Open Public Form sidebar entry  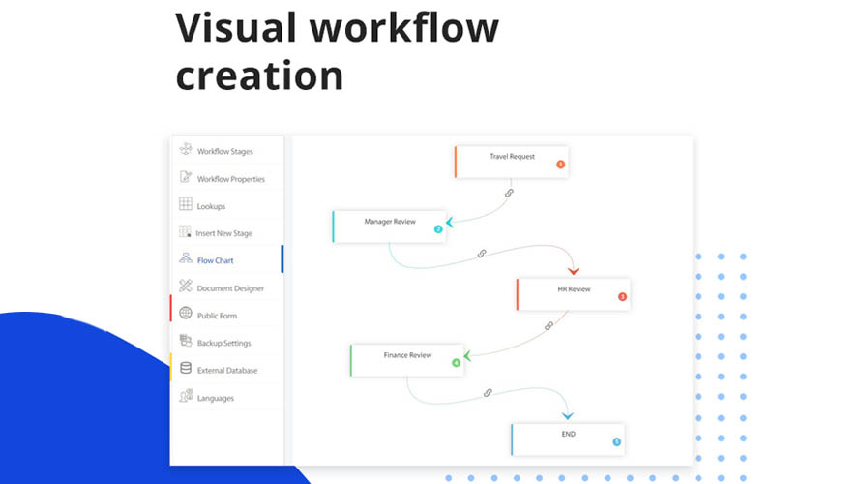(226, 315)
